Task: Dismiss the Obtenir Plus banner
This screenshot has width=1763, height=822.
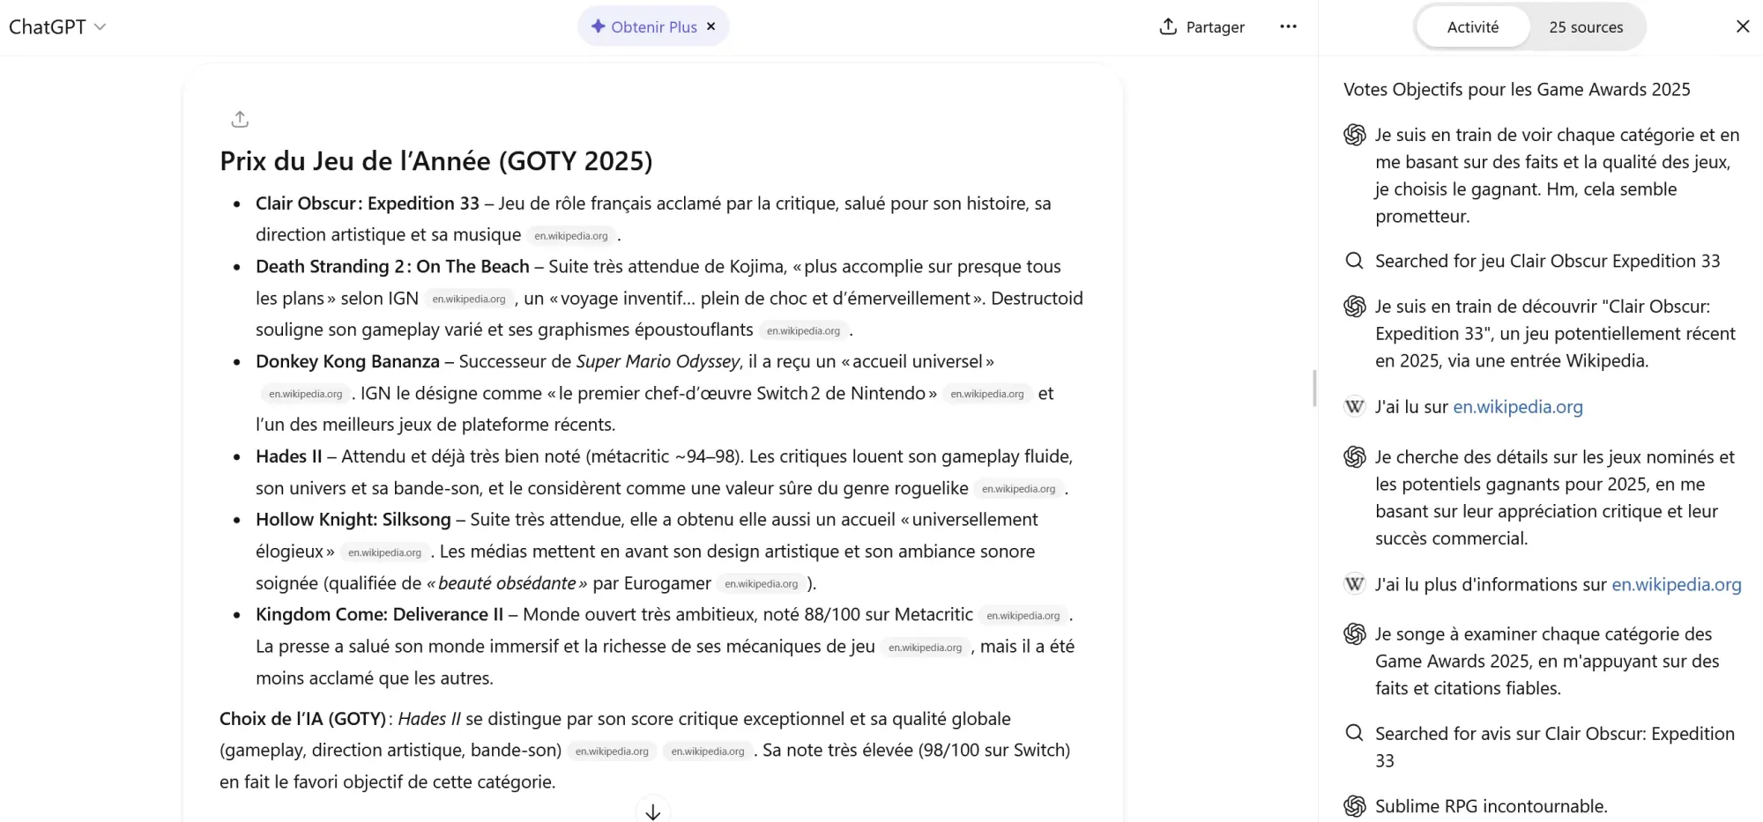Action: (711, 26)
